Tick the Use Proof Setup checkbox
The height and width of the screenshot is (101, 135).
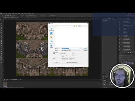coord(61,58)
